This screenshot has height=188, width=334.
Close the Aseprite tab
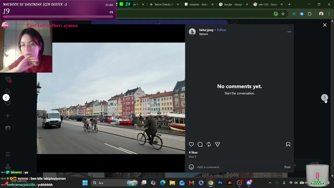[x=212, y=4]
